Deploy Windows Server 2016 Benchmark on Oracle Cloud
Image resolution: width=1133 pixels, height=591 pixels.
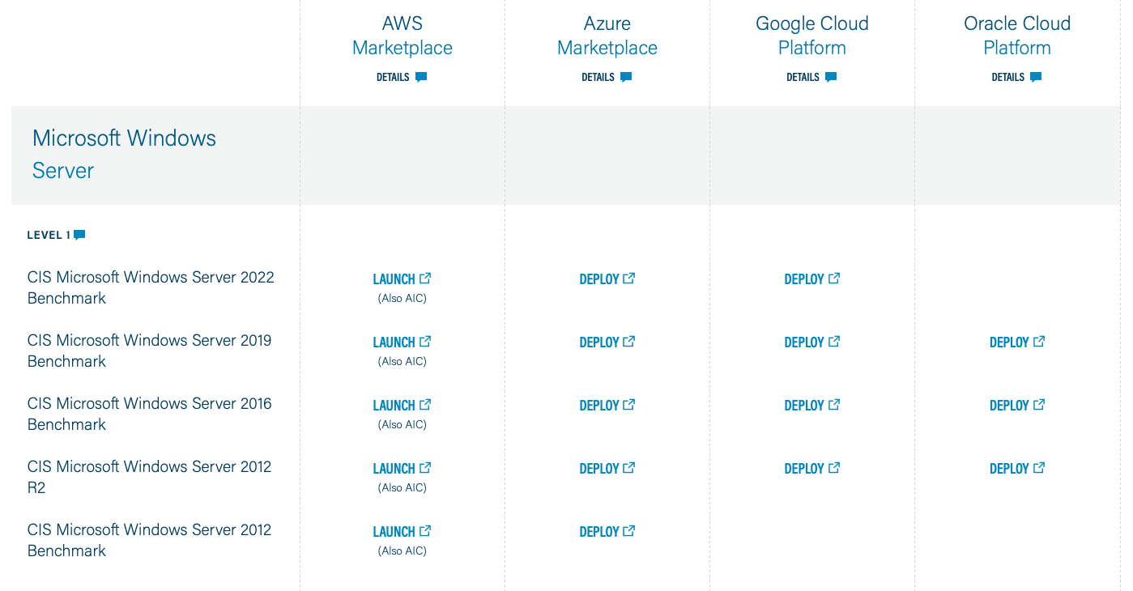click(1009, 406)
